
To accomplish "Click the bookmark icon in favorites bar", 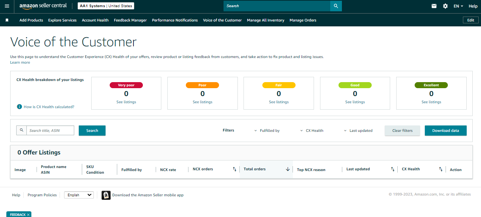I will (x=7, y=20).
